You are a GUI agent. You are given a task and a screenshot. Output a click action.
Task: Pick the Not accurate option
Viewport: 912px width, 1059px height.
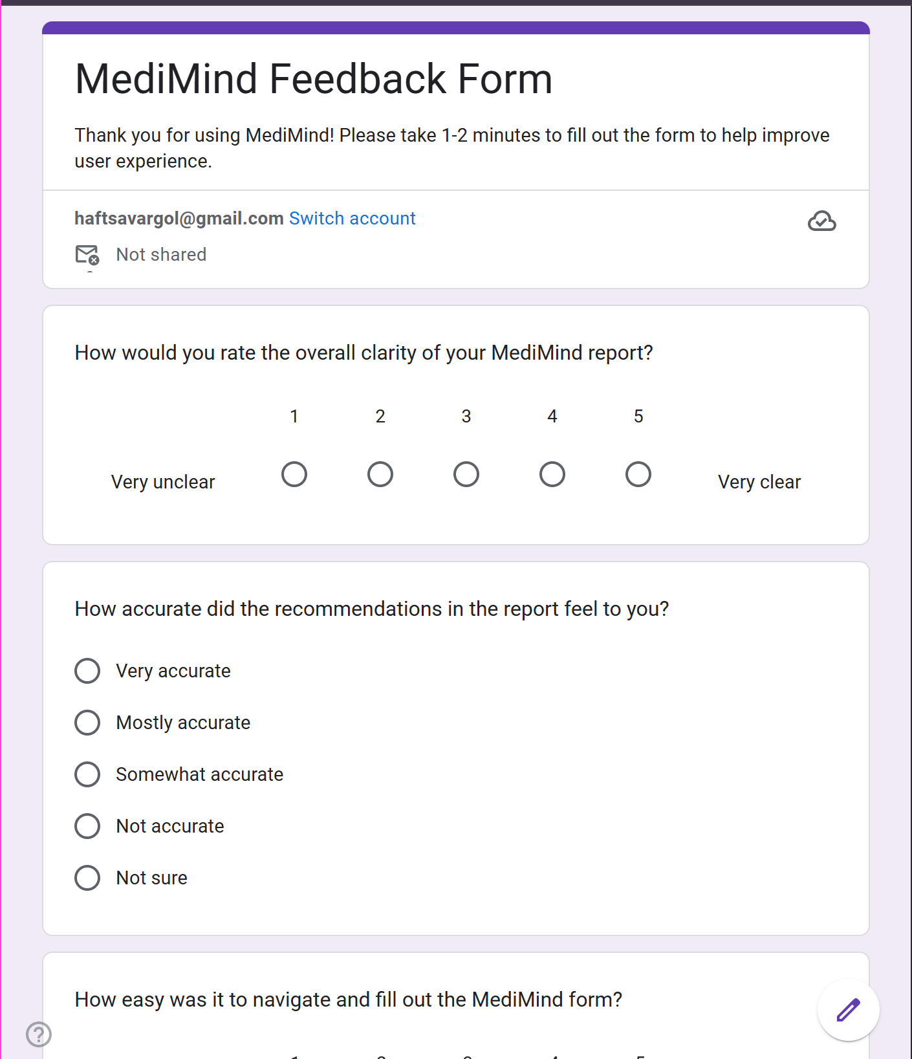[x=87, y=826]
